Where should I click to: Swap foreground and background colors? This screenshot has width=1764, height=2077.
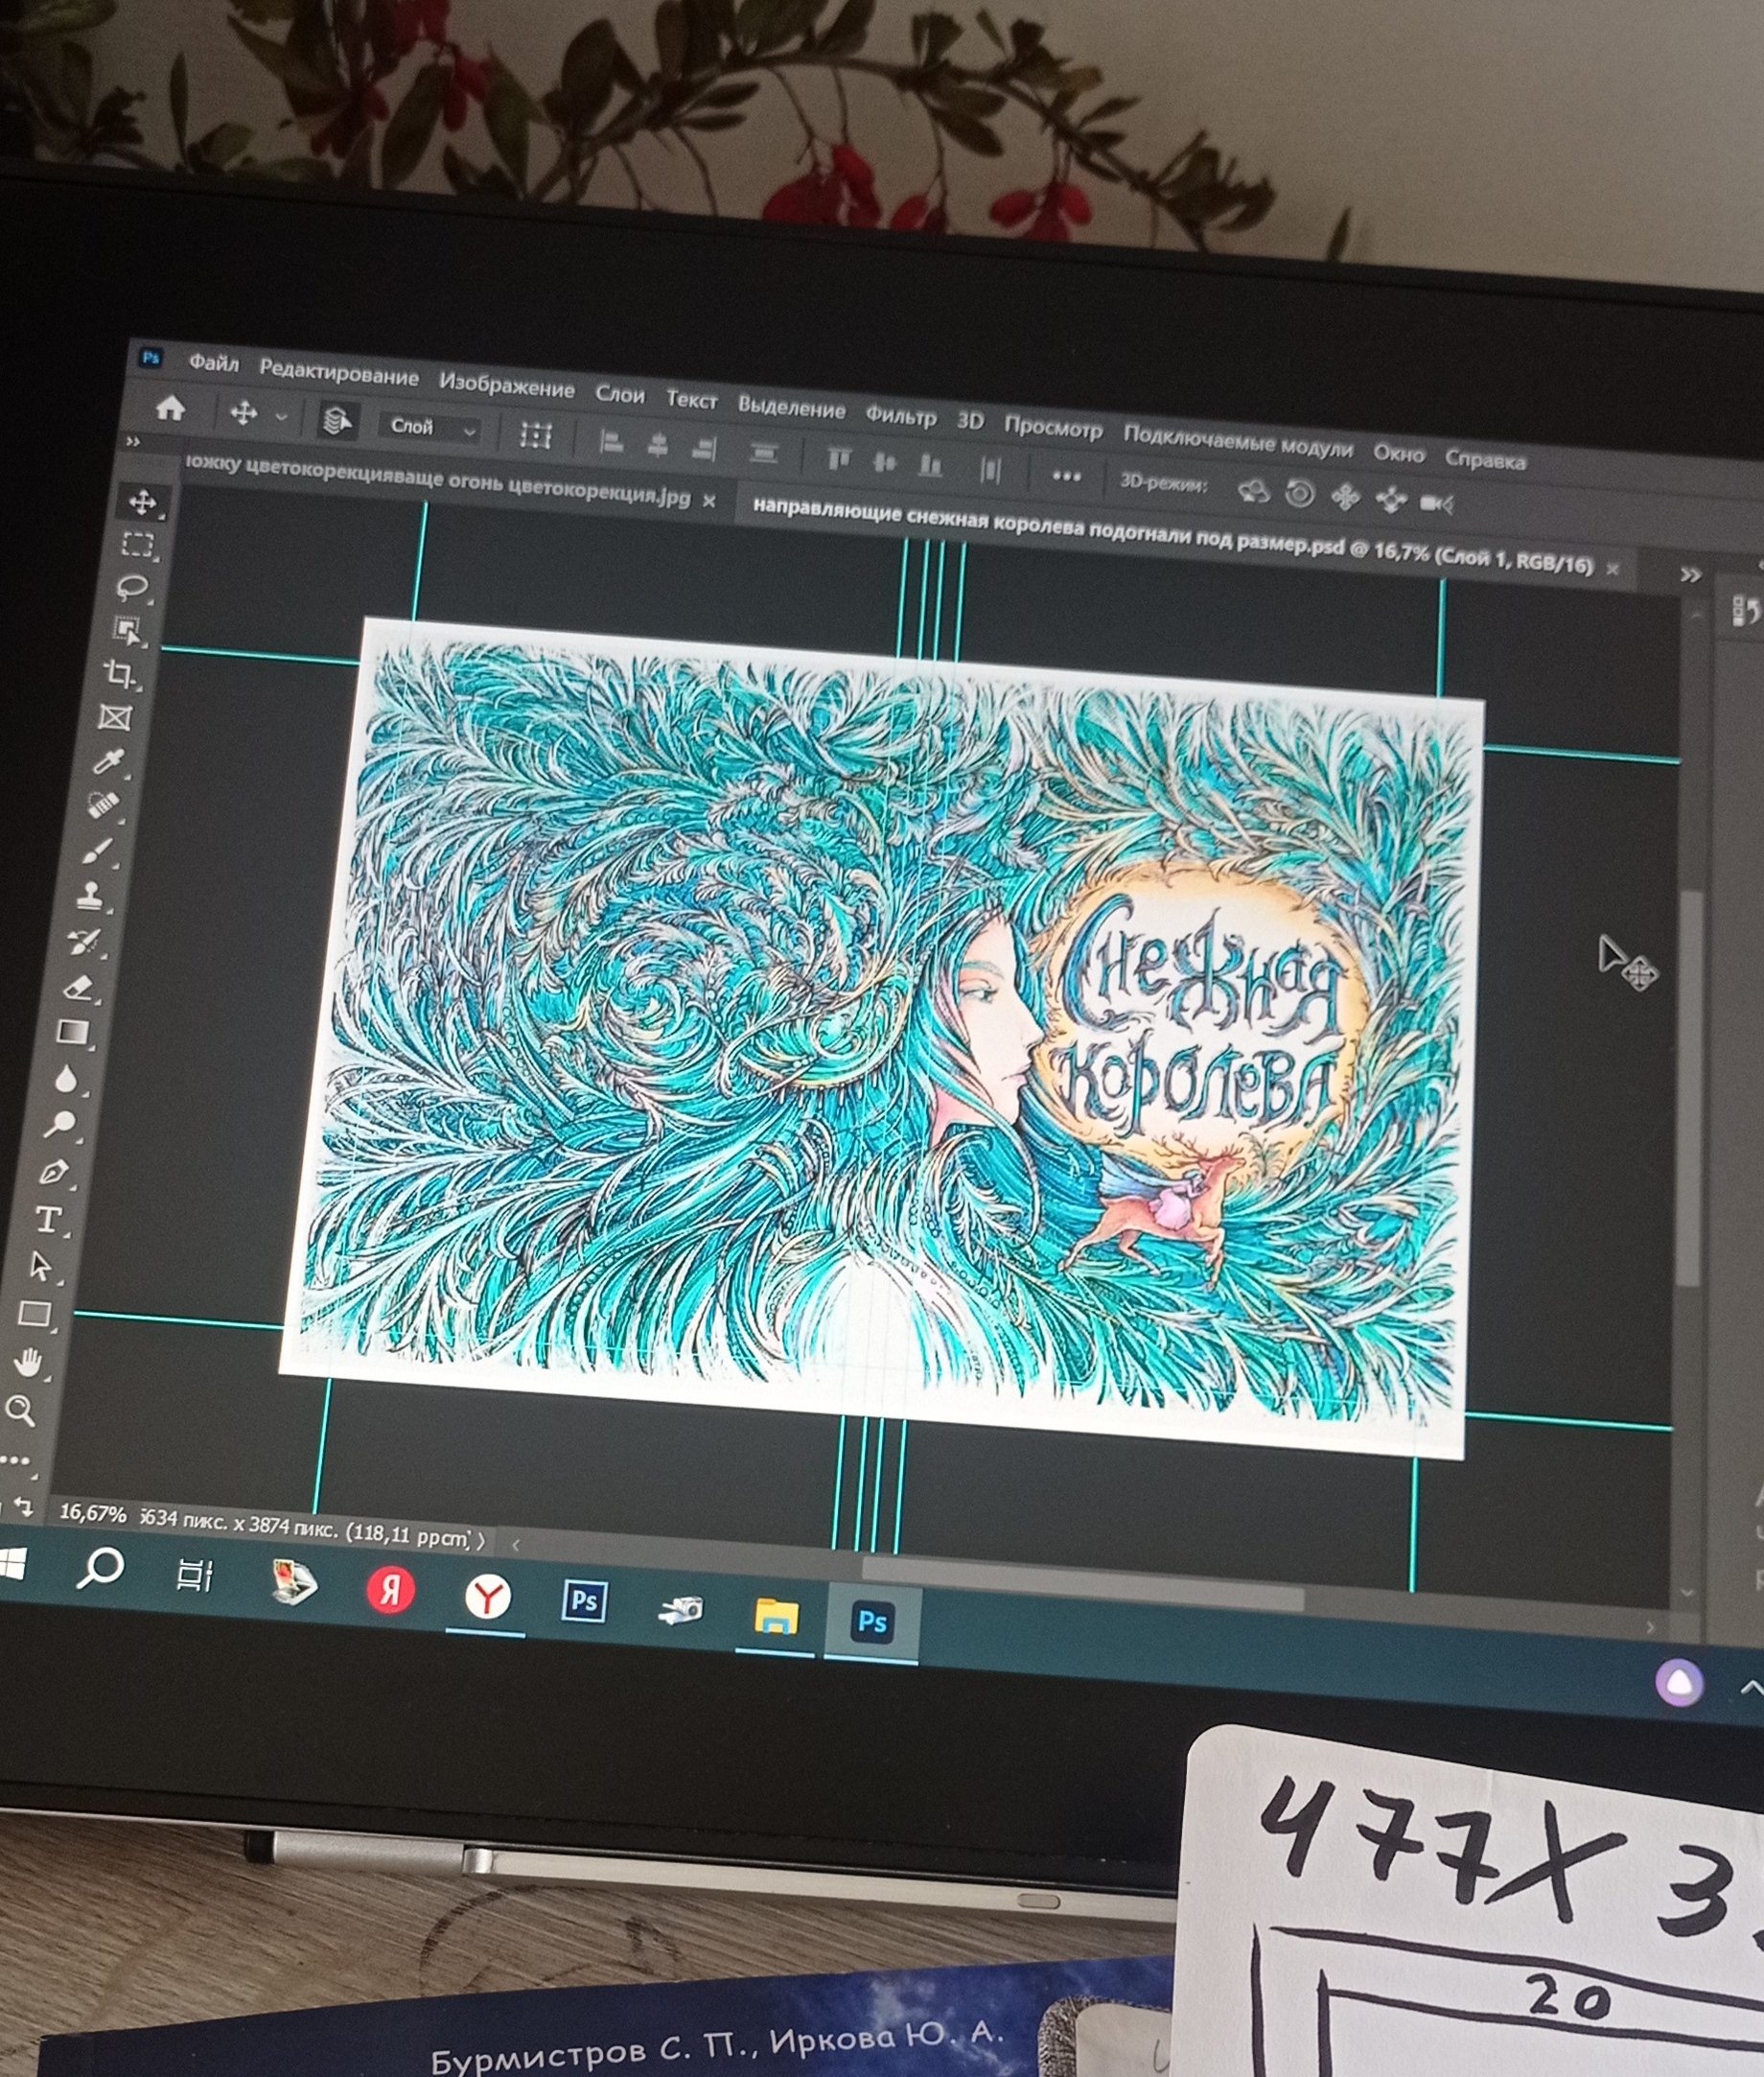point(22,1506)
